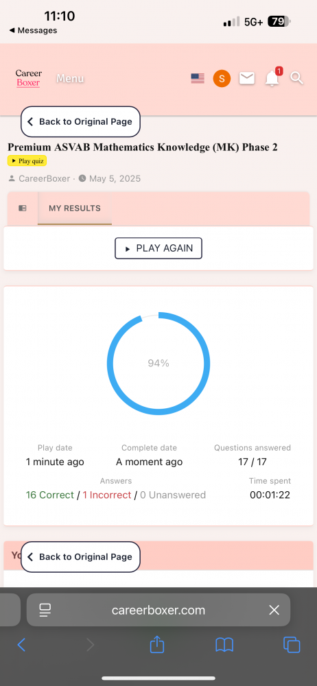Viewport: 317px width, 686px height.
Task: Open the orange S profile avatar
Action: [x=222, y=79]
